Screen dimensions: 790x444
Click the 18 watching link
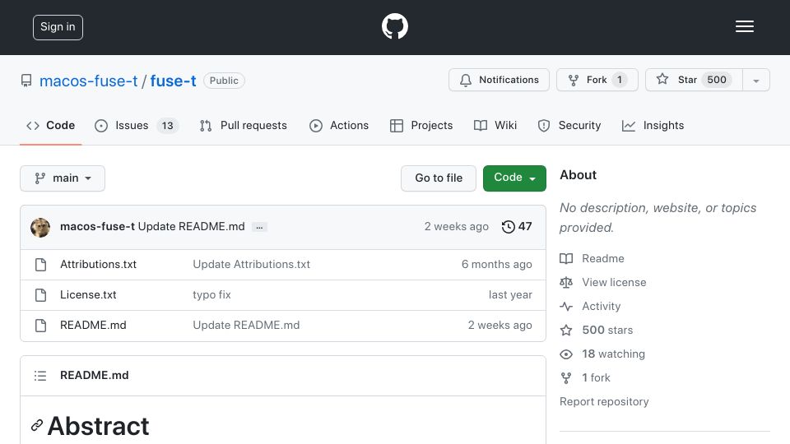[602, 354]
